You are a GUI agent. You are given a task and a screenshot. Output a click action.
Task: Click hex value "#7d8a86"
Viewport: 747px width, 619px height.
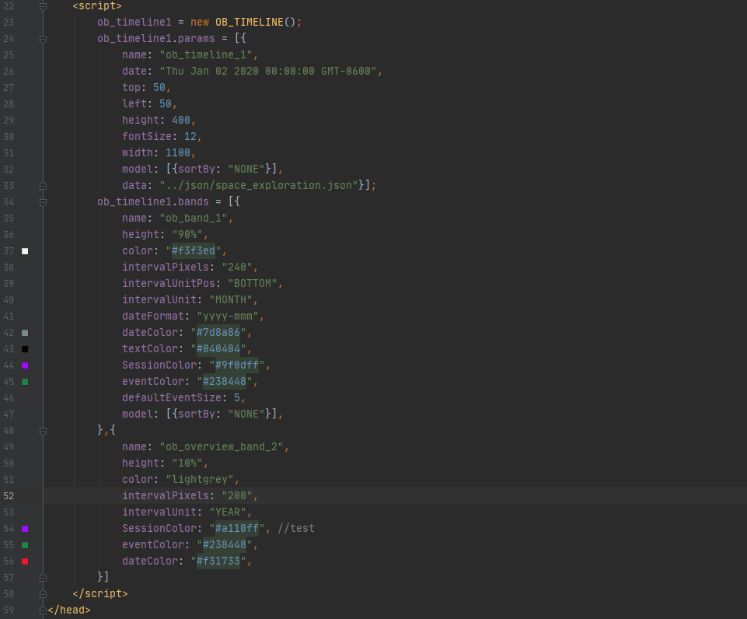tap(218, 333)
